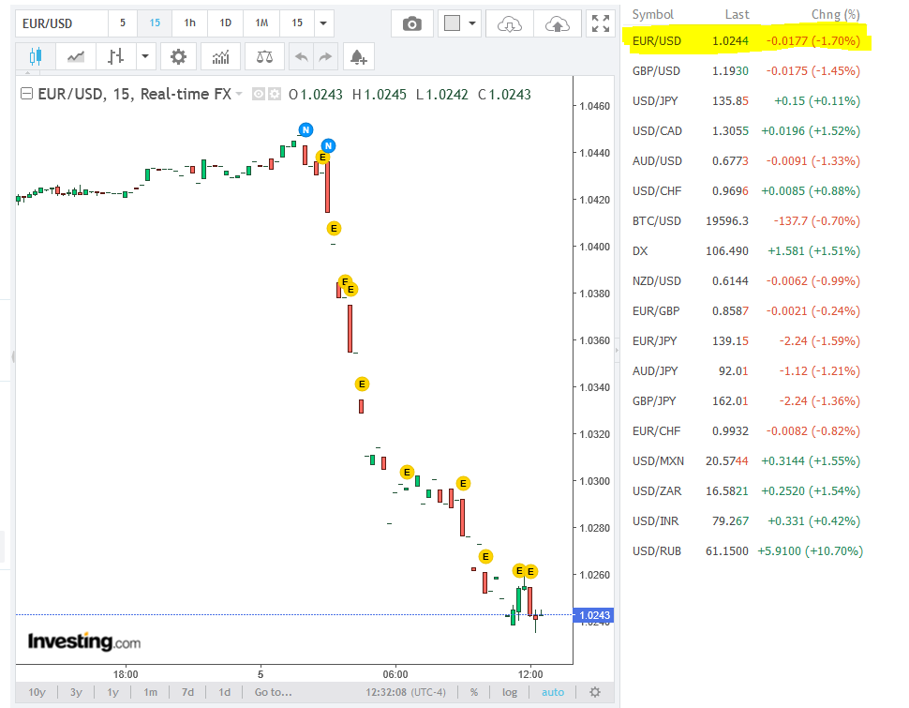Zoom chart to 7d range
The height and width of the screenshot is (708, 909).
187,692
